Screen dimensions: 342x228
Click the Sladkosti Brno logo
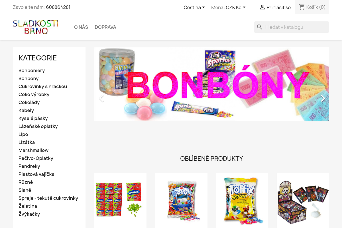coord(36,27)
